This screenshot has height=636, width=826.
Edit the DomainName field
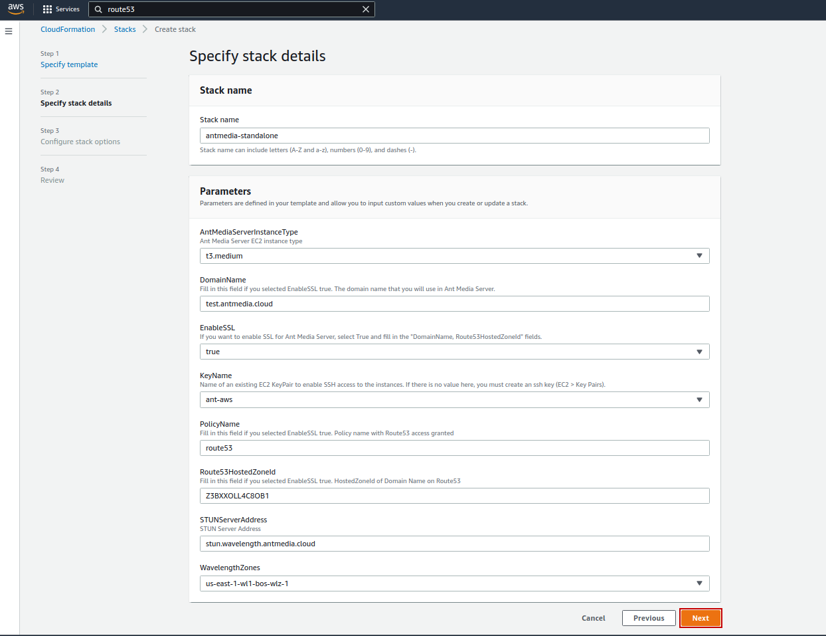point(455,304)
